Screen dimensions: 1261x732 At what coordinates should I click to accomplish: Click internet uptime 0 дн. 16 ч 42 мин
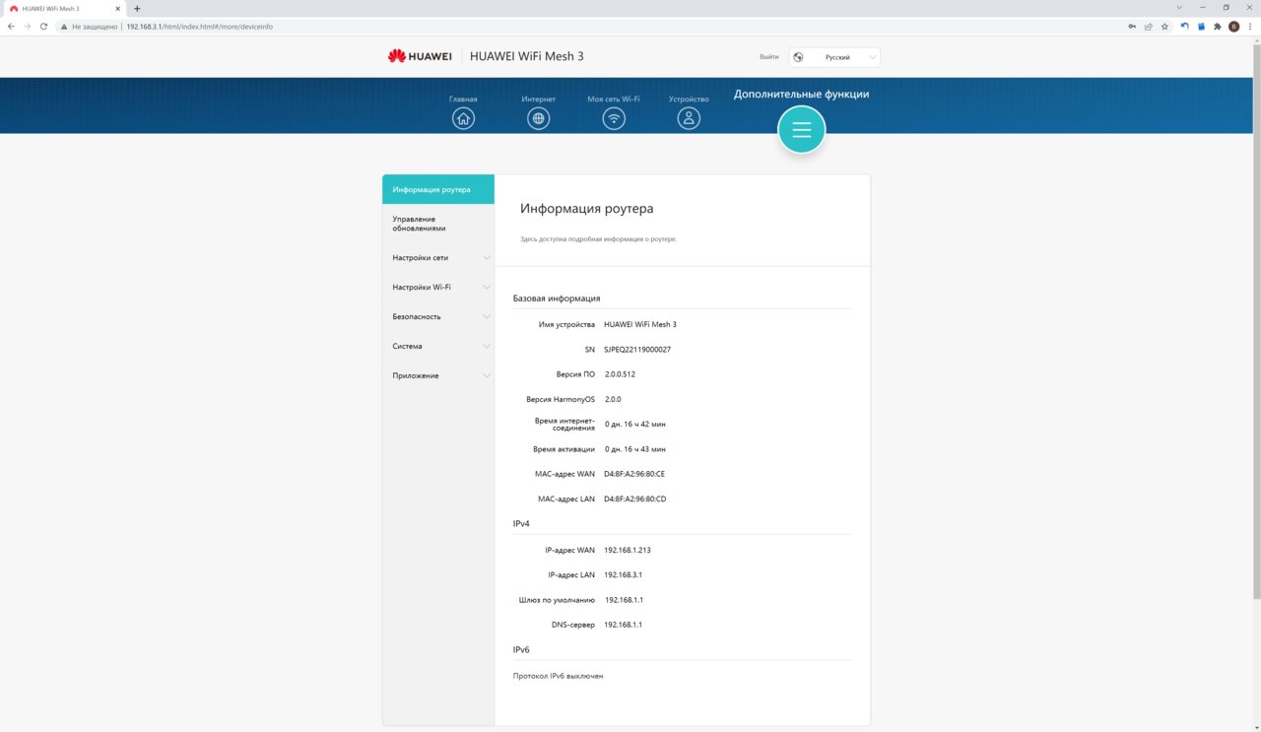click(x=635, y=425)
